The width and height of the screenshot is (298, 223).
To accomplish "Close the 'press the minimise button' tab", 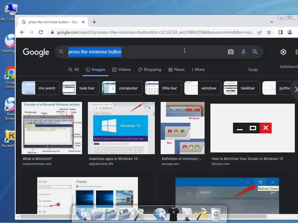I will tap(83, 22).
